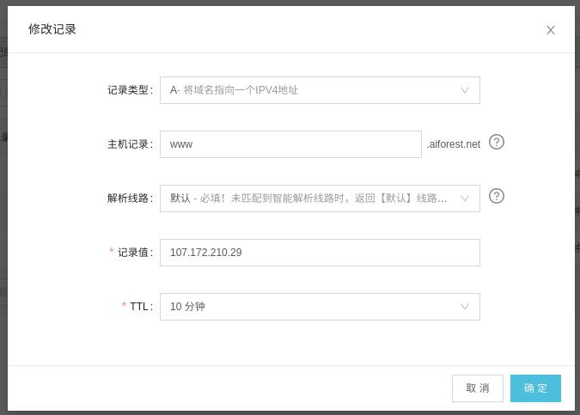Image resolution: width=580 pixels, height=415 pixels.
Task: Confirm changes with the 确定 button
Action: pos(535,388)
